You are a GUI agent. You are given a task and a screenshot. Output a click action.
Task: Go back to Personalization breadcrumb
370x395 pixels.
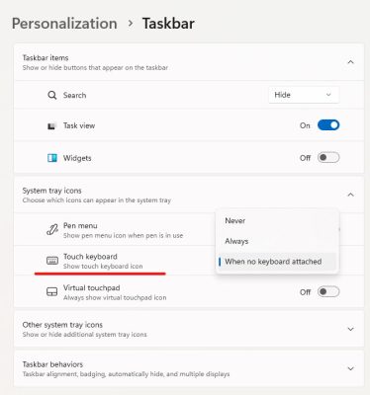click(x=64, y=24)
